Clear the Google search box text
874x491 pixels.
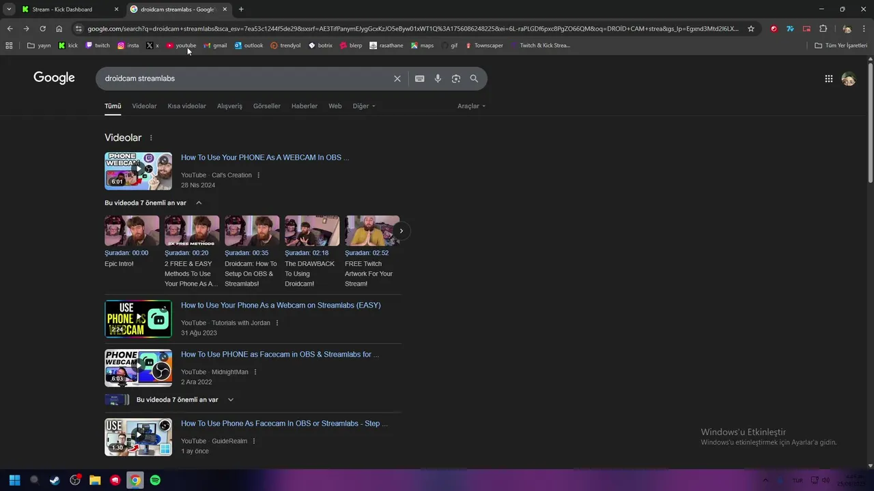(397, 78)
